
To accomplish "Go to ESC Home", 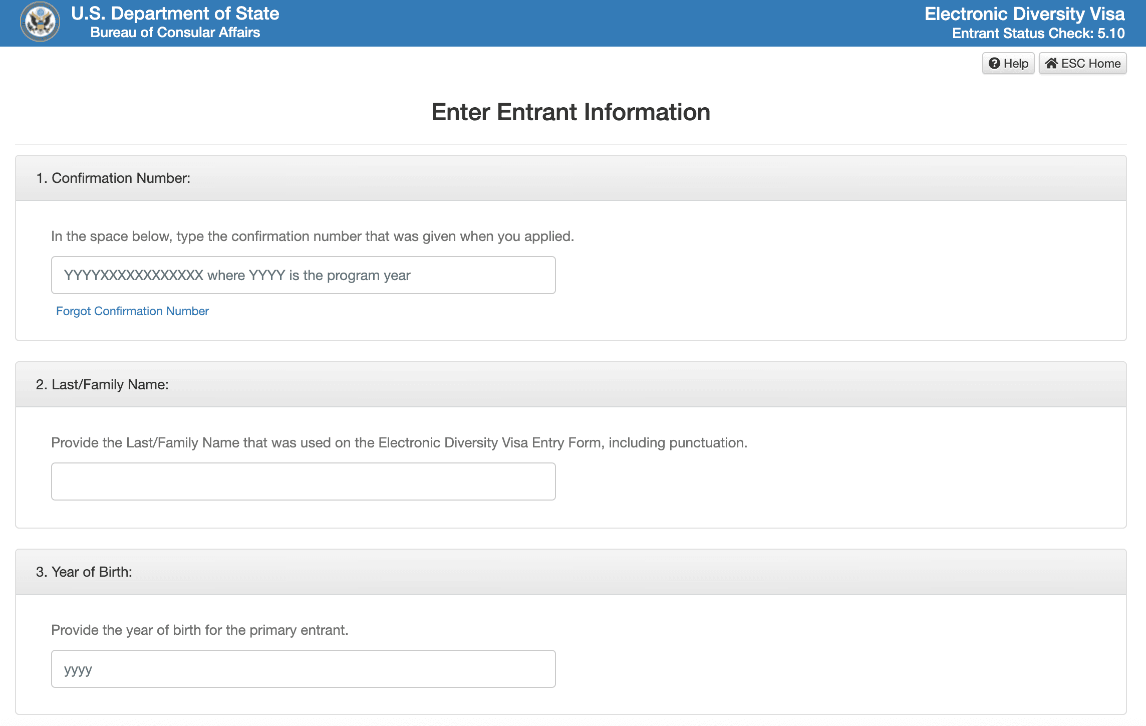I will click(x=1082, y=64).
